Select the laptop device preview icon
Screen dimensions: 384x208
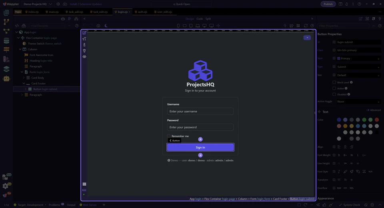pyautogui.click(x=198, y=26)
